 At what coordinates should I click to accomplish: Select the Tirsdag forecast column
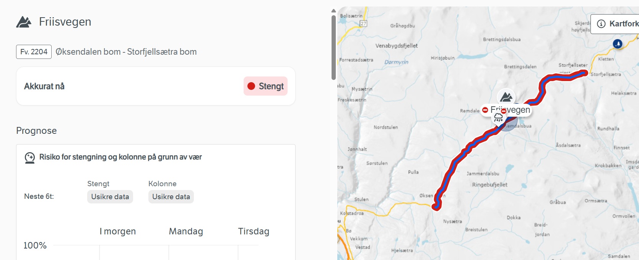point(254,231)
